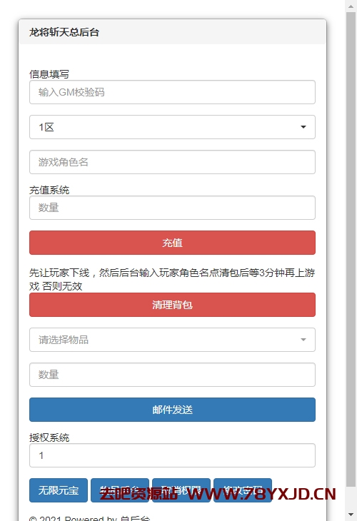Click the 龙将斩天总后台 panel header
Screen dimensions: 357x521
172,32
